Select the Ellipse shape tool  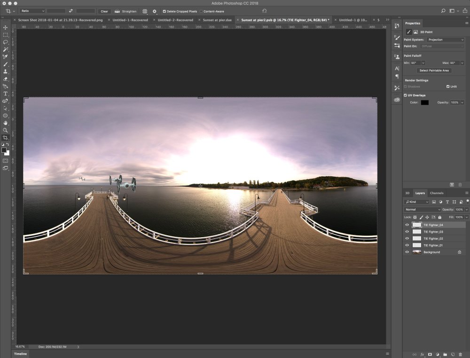point(5,116)
